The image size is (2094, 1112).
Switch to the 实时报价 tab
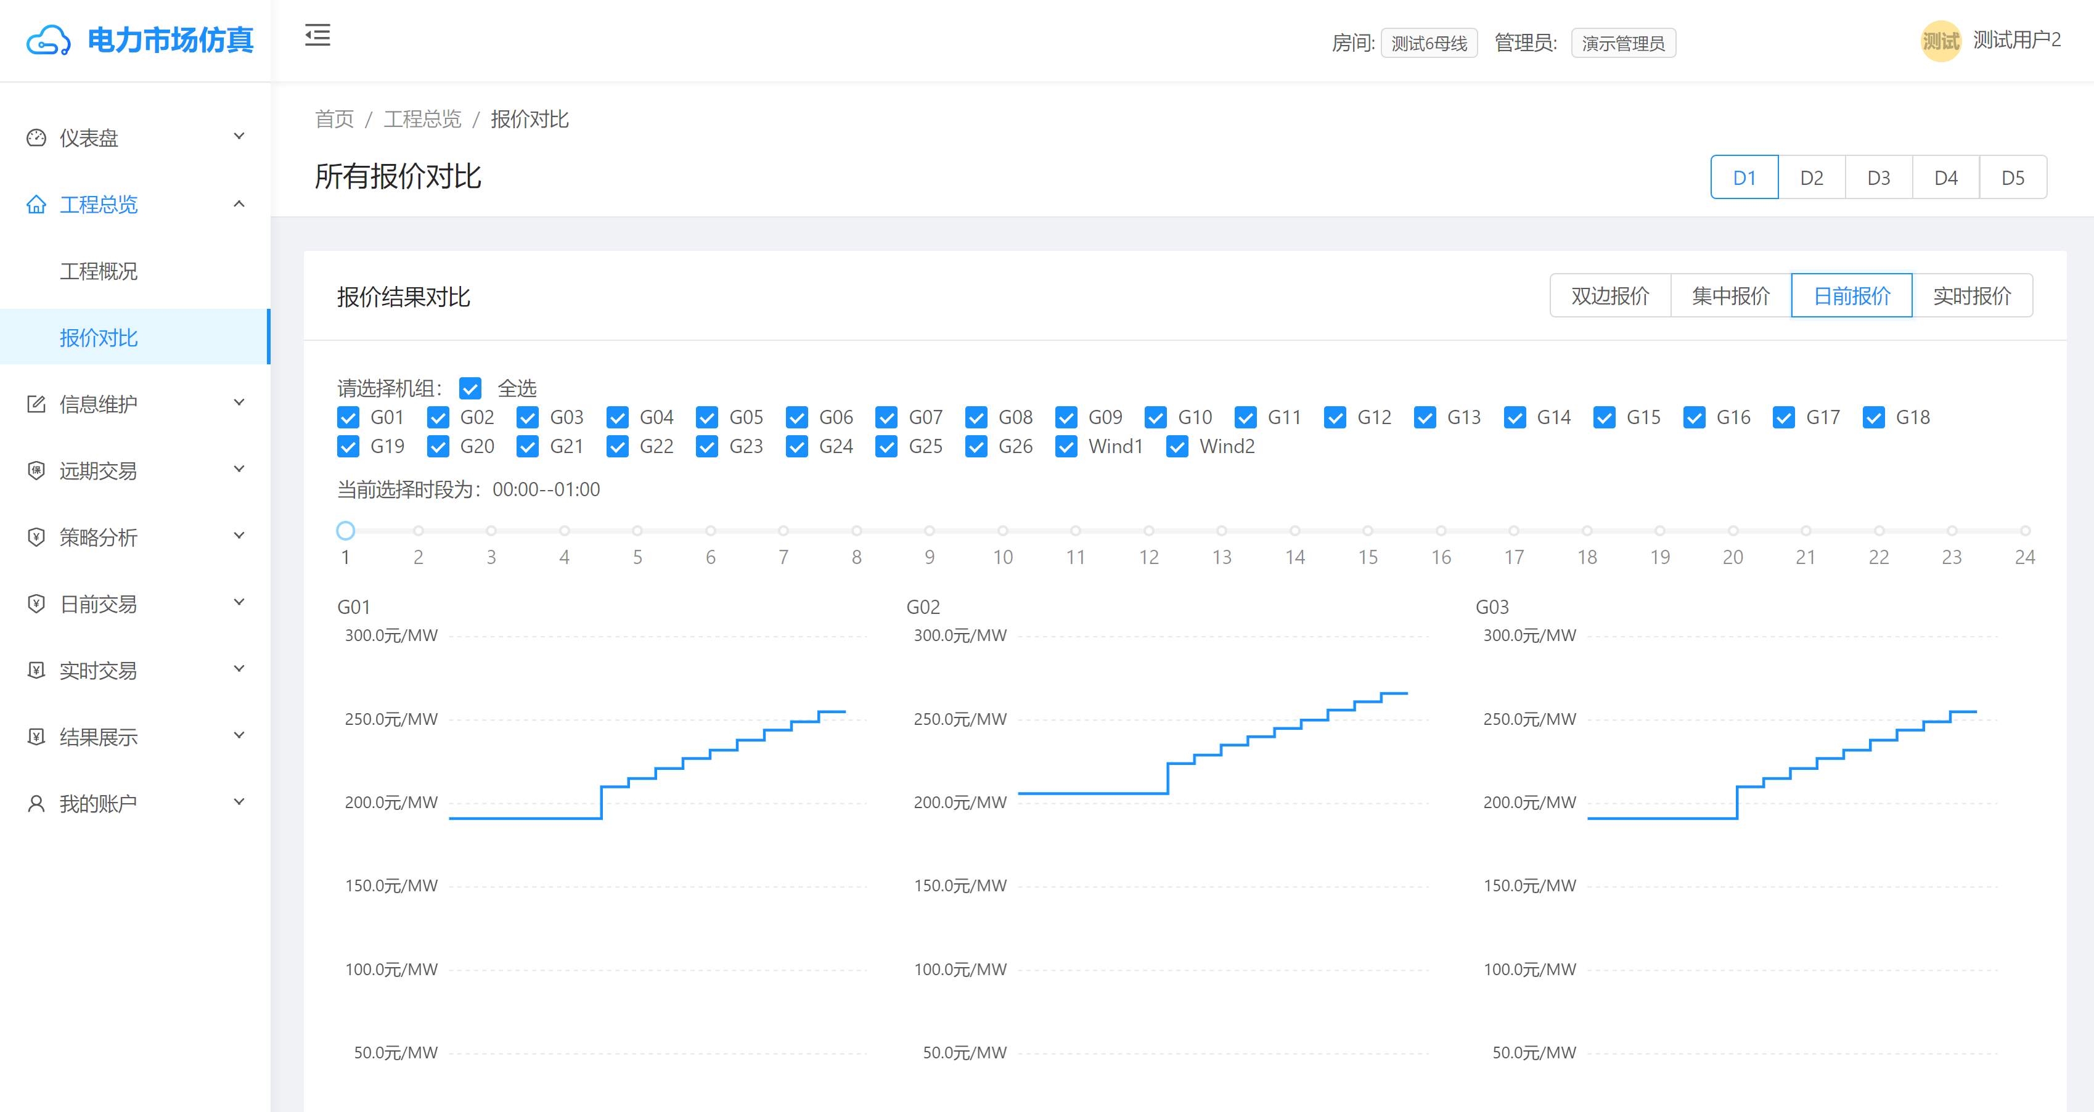tap(1972, 296)
